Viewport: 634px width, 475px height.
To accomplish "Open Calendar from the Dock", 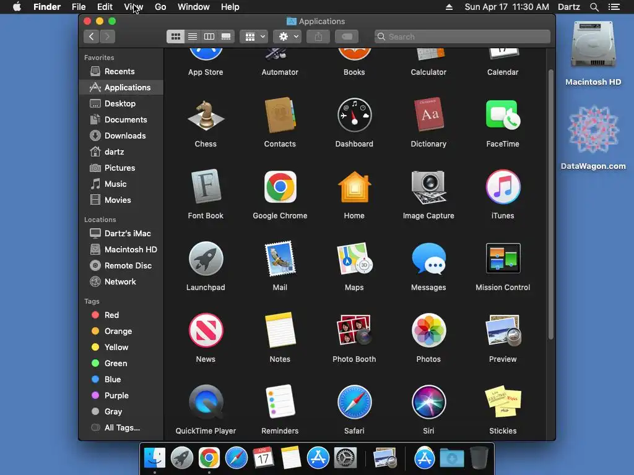I will point(263,458).
